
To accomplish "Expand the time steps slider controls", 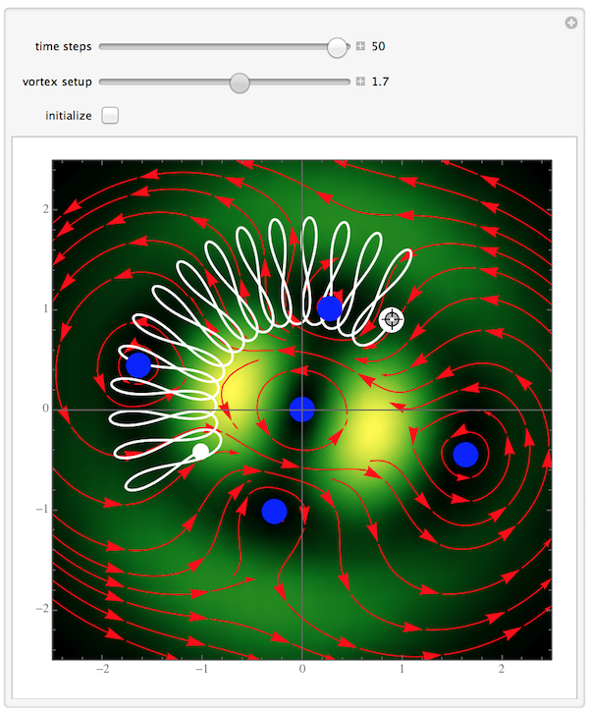I will coord(360,46).
